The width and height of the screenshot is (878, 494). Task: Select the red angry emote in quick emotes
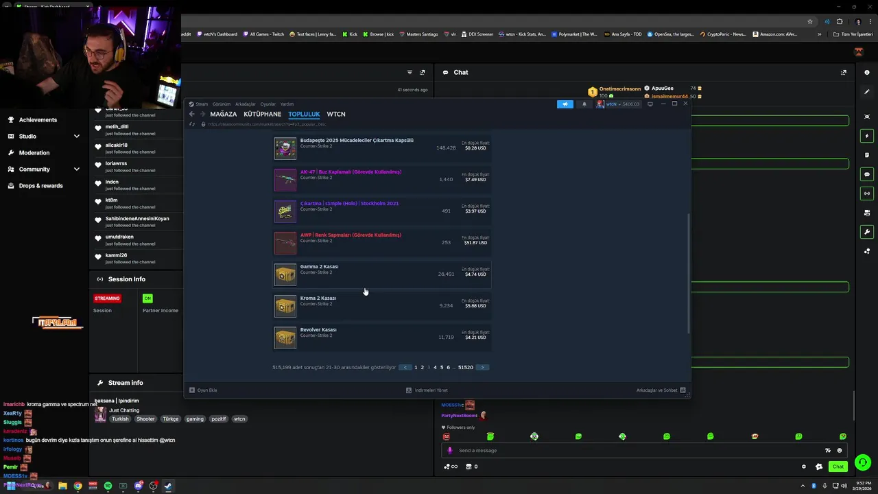pyautogui.click(x=447, y=436)
